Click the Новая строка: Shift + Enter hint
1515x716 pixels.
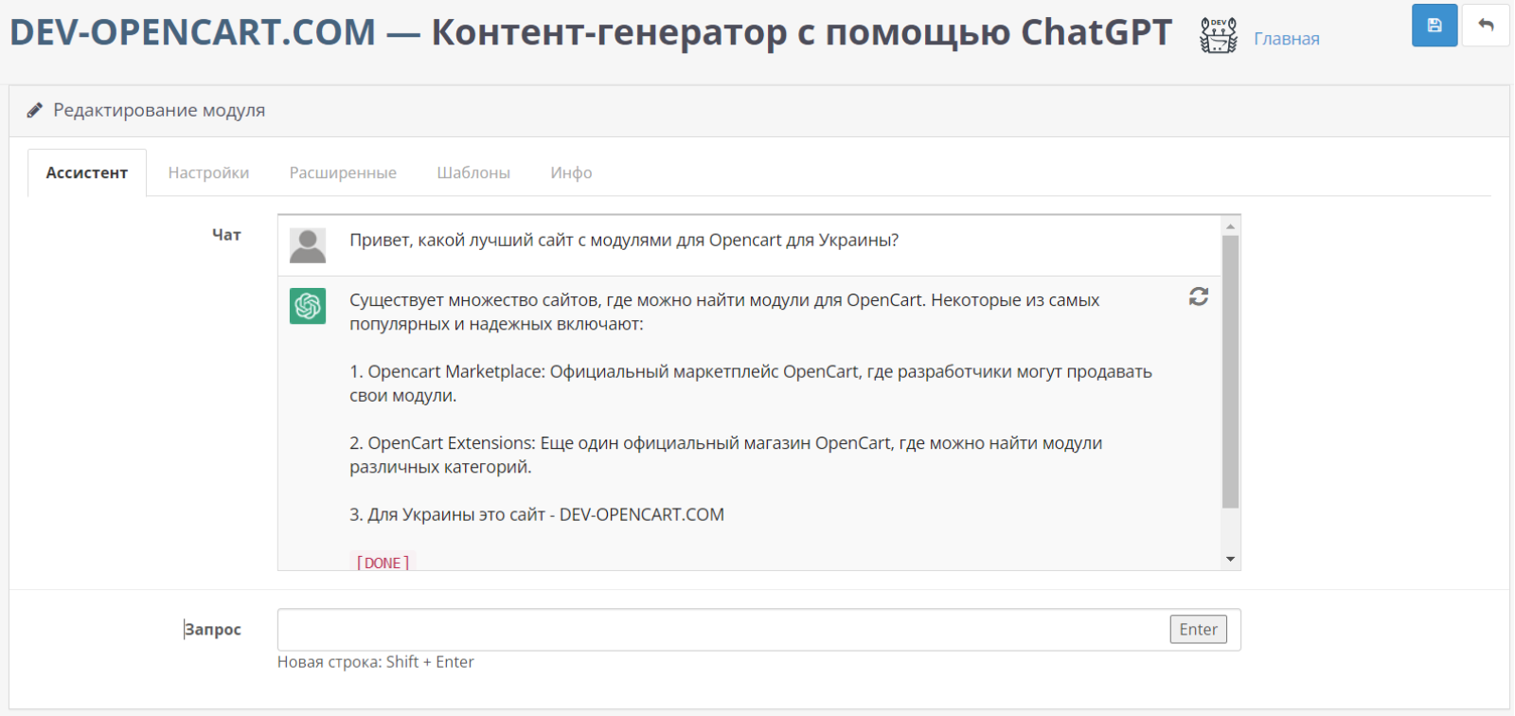pyautogui.click(x=376, y=662)
